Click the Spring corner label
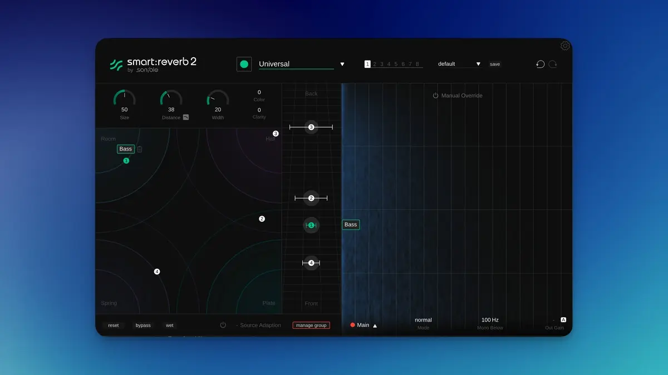This screenshot has width=668, height=375. (x=109, y=303)
